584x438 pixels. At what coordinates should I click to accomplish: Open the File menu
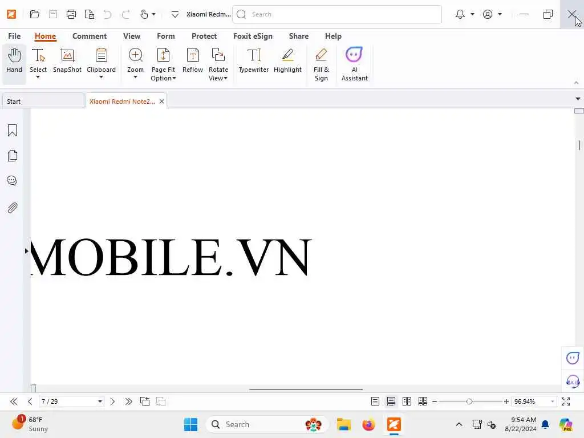(14, 36)
